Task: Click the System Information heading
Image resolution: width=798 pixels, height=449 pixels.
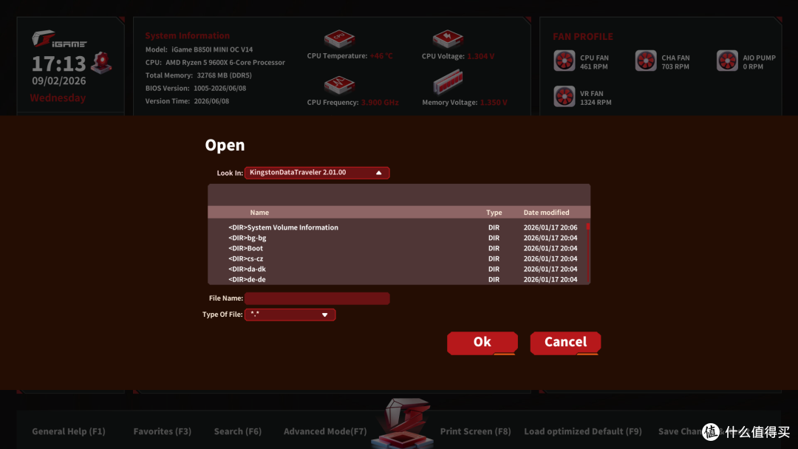Action: [x=187, y=35]
